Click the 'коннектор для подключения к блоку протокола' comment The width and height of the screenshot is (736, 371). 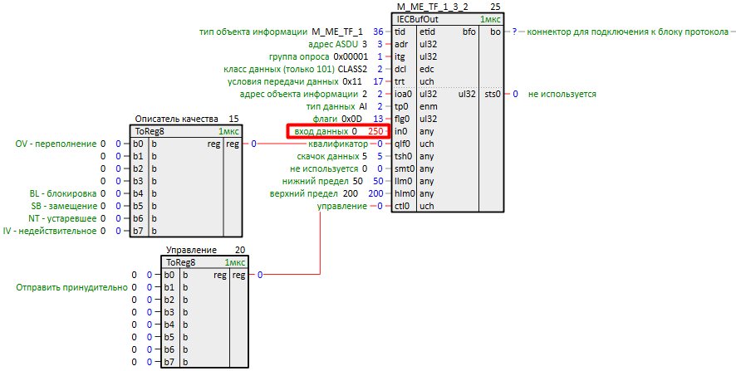pos(627,32)
